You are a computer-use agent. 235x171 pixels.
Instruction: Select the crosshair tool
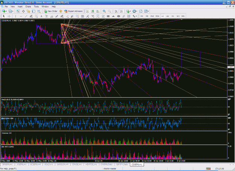coord(9,16)
